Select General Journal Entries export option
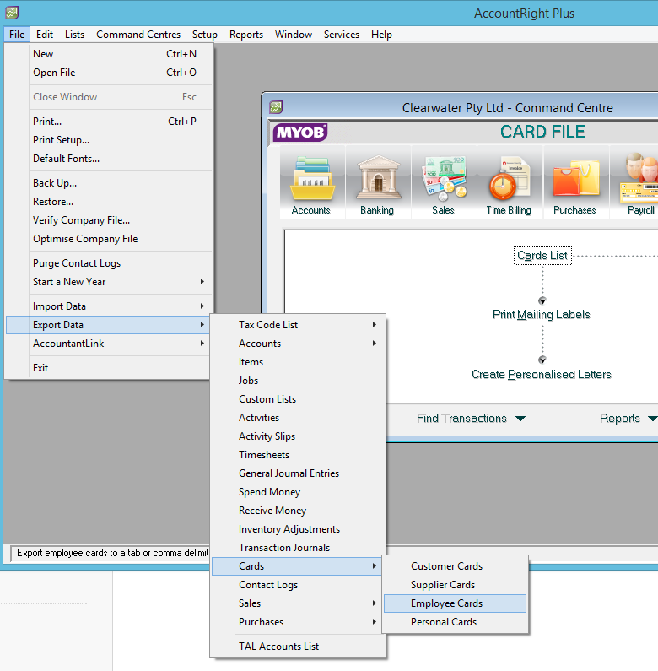Viewport: 658px width, 671px height. 298,473
